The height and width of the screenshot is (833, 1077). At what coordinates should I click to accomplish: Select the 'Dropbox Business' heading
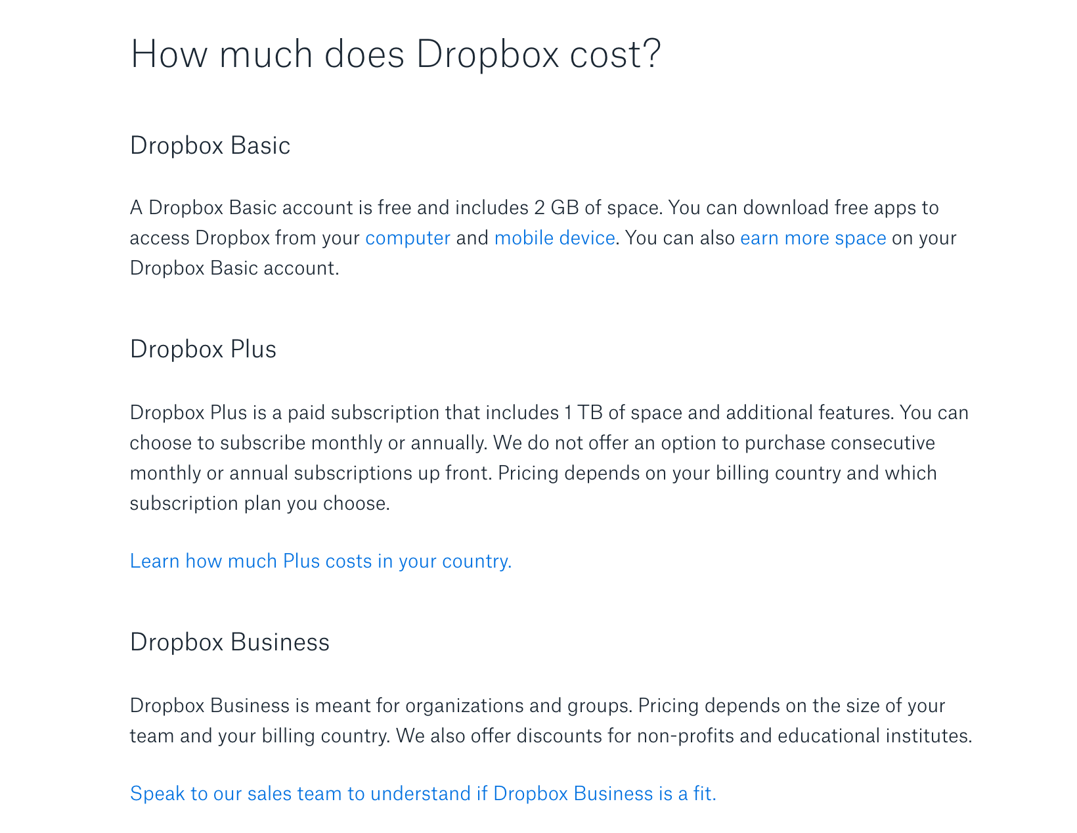[230, 642]
